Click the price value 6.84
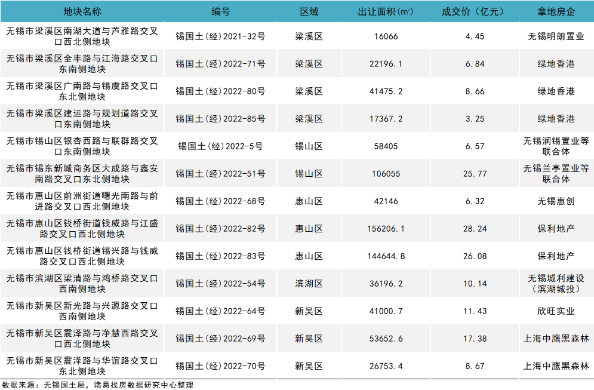594x390 pixels. click(x=475, y=64)
